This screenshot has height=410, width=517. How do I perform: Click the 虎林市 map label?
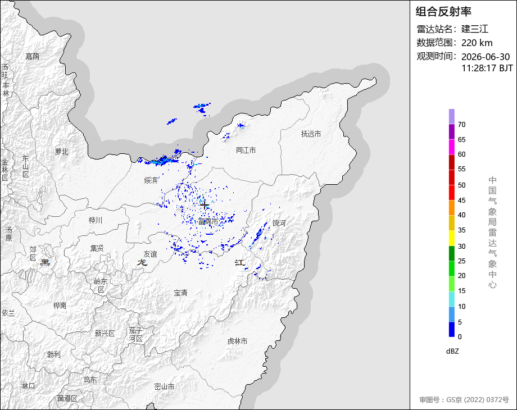point(237,341)
